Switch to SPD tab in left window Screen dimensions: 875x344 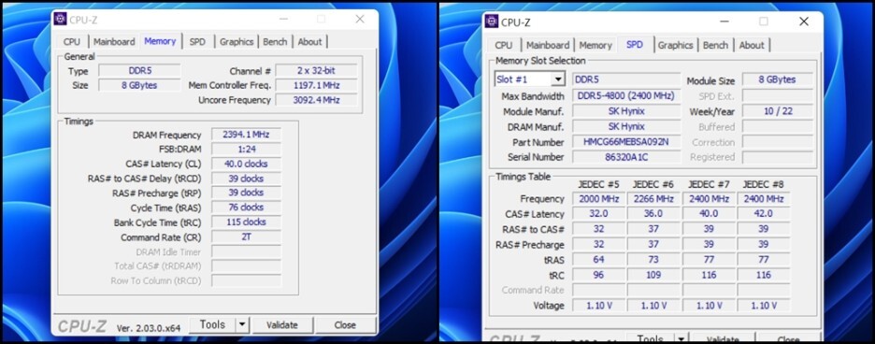pos(197,42)
